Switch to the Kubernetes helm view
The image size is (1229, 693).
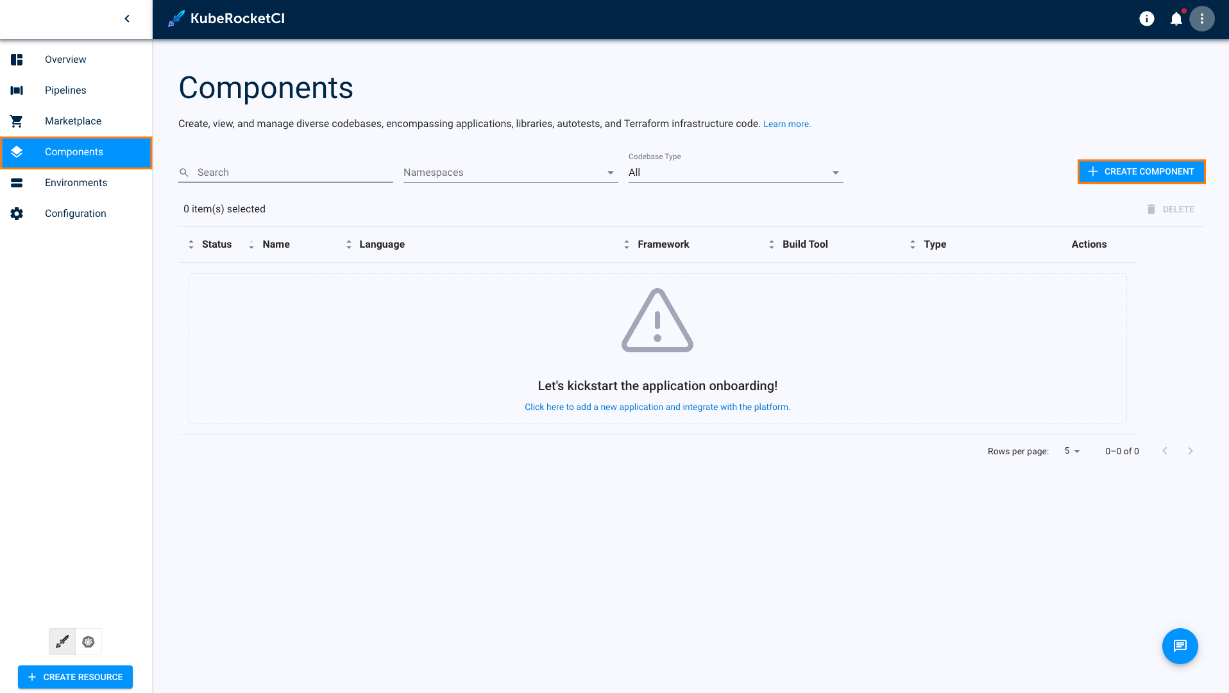89,642
